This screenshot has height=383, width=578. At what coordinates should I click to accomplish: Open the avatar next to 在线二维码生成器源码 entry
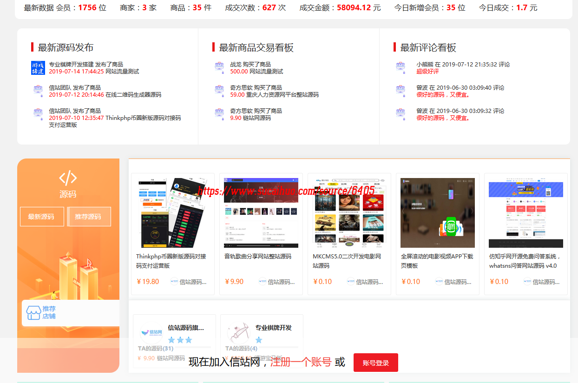tap(38, 91)
